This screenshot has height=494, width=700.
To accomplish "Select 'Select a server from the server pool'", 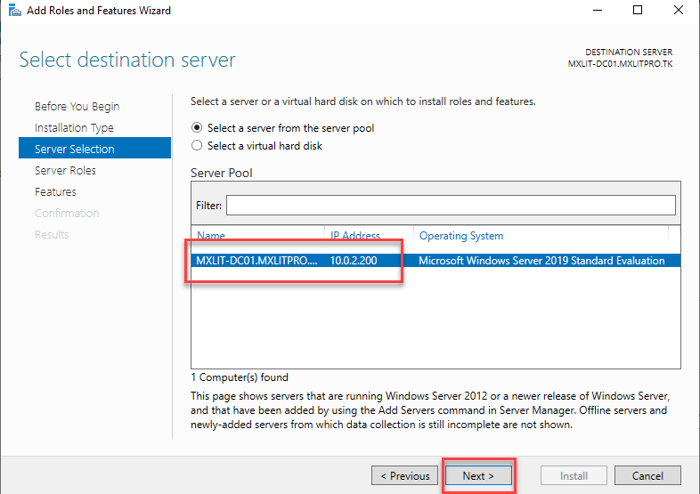I will click(x=198, y=127).
